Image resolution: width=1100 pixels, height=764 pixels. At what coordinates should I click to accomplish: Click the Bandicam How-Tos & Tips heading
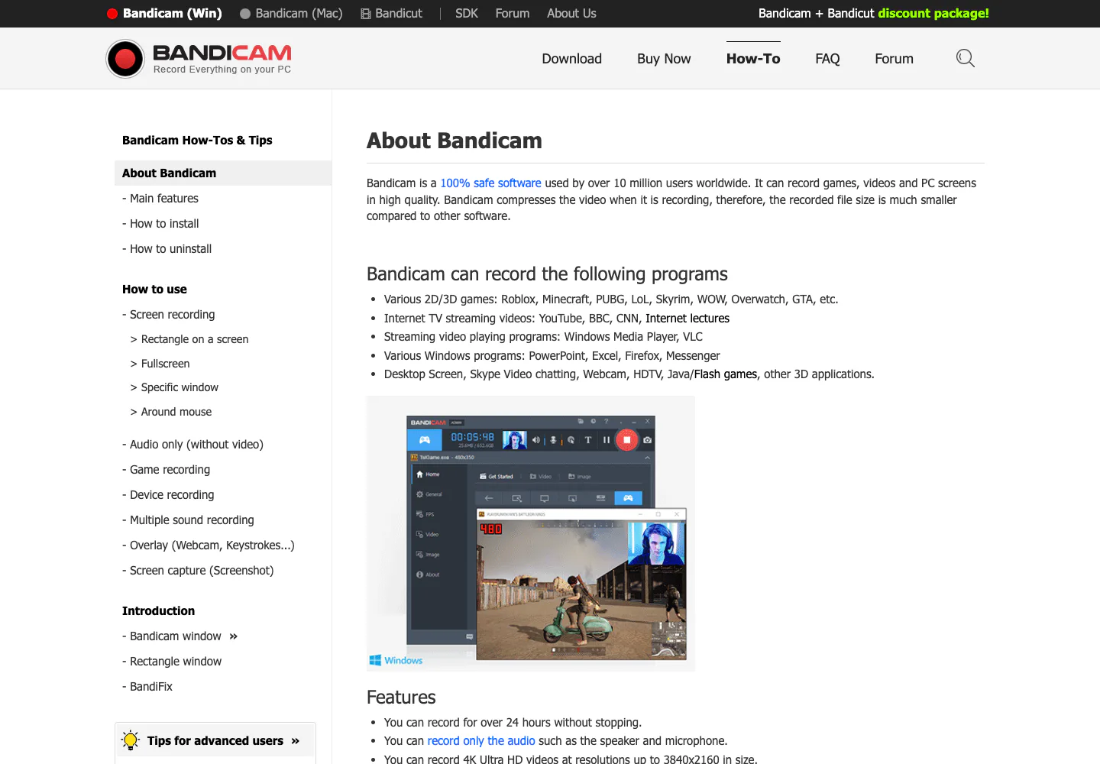point(197,141)
